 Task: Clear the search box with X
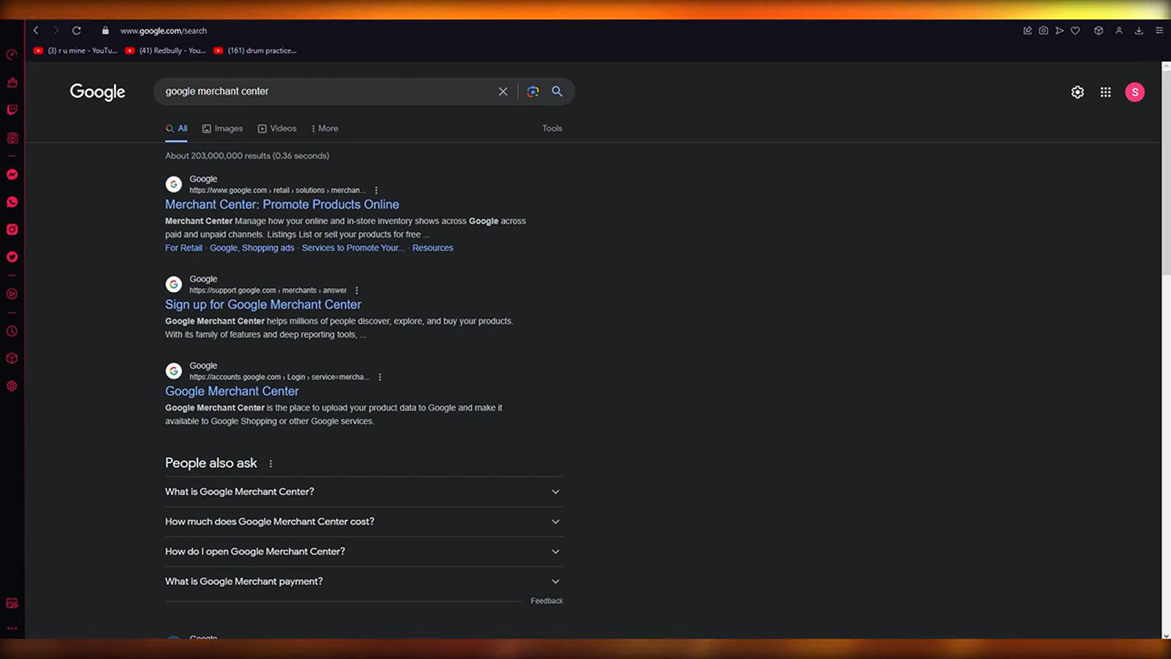pos(503,92)
